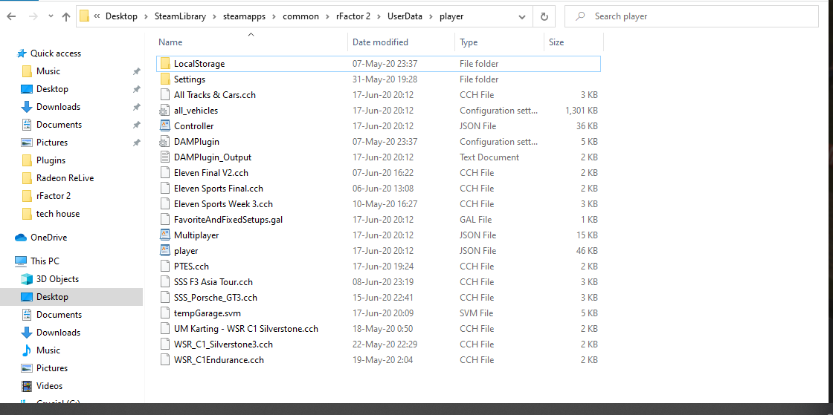This screenshot has width=833, height=415.
Task: Click the tempGarage.svm file icon
Action: pyautogui.click(x=164, y=313)
